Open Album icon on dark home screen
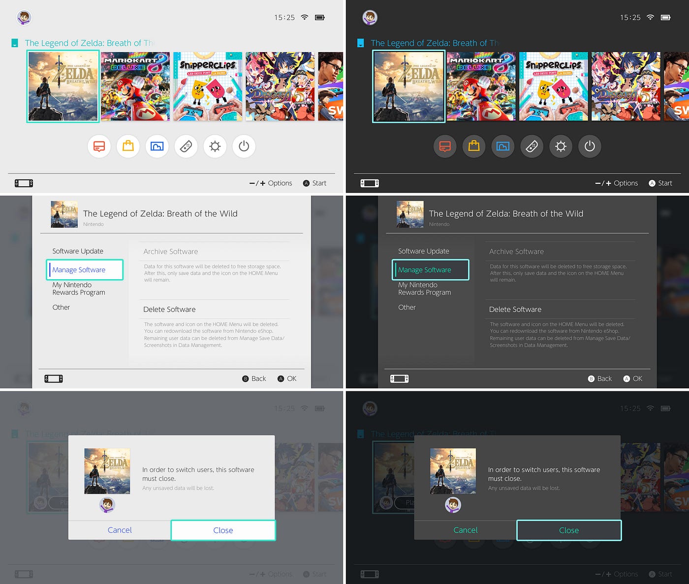The height and width of the screenshot is (584, 689). coord(503,146)
